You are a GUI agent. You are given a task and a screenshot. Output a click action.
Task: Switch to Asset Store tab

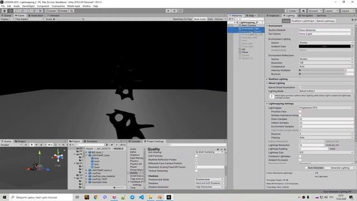(x=36, y=16)
